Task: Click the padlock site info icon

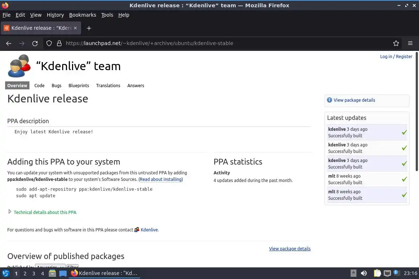Action: (x=59, y=43)
